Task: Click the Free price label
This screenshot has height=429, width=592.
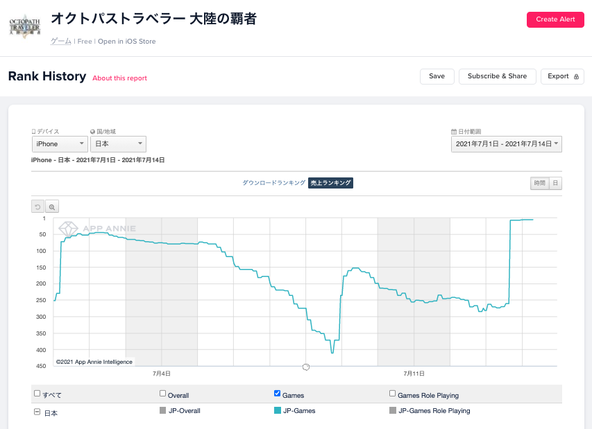Action: [x=85, y=42]
